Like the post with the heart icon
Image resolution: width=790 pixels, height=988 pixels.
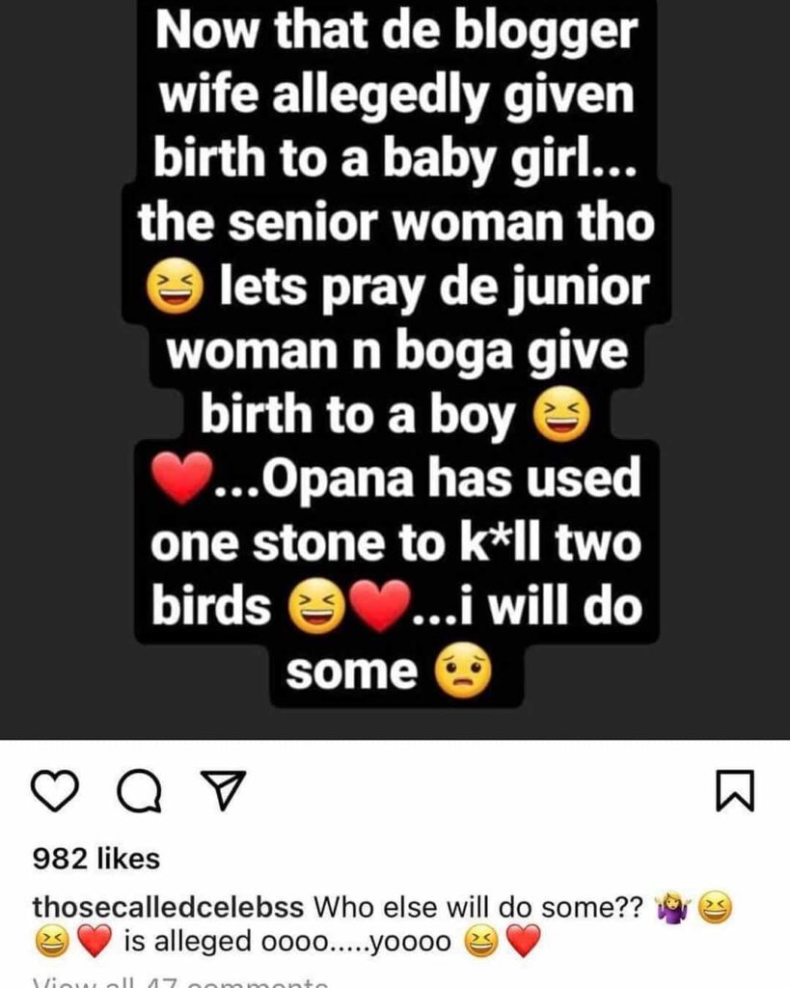pyautogui.click(x=53, y=791)
